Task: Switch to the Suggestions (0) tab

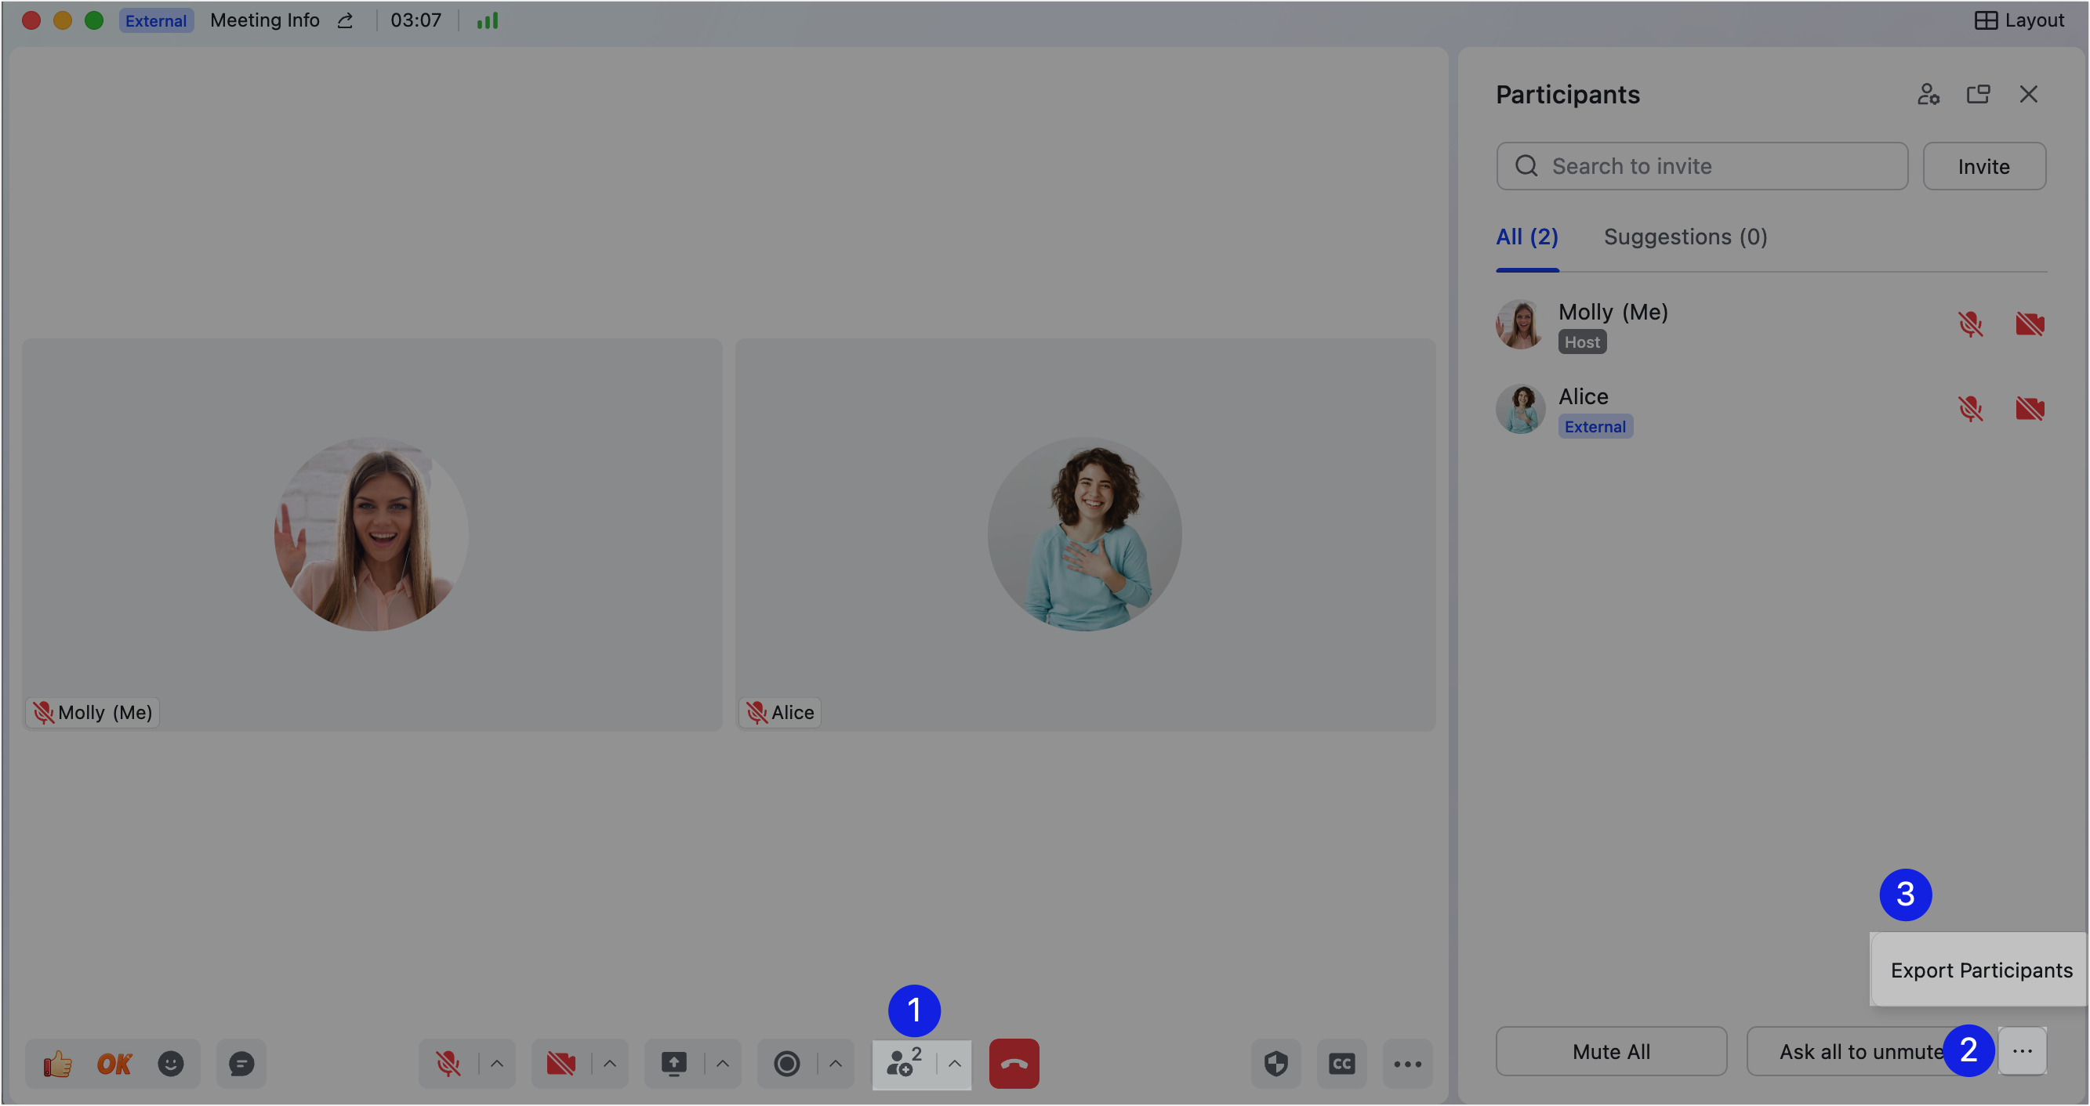Action: [1685, 237]
